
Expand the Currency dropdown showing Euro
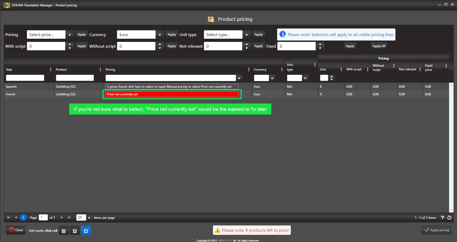tap(160, 35)
